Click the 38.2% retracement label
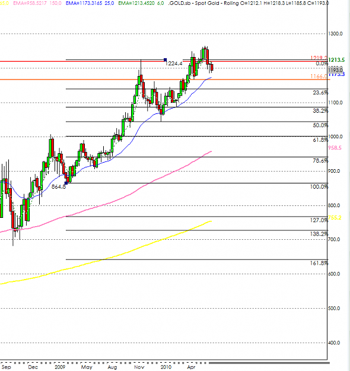The width and height of the screenshot is (350, 371). [320, 110]
